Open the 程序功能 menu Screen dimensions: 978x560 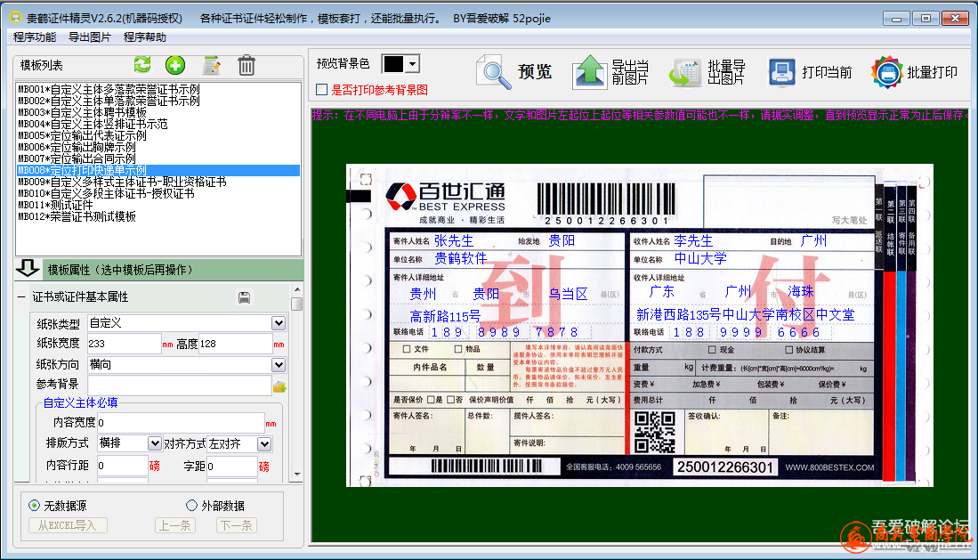[x=35, y=37]
